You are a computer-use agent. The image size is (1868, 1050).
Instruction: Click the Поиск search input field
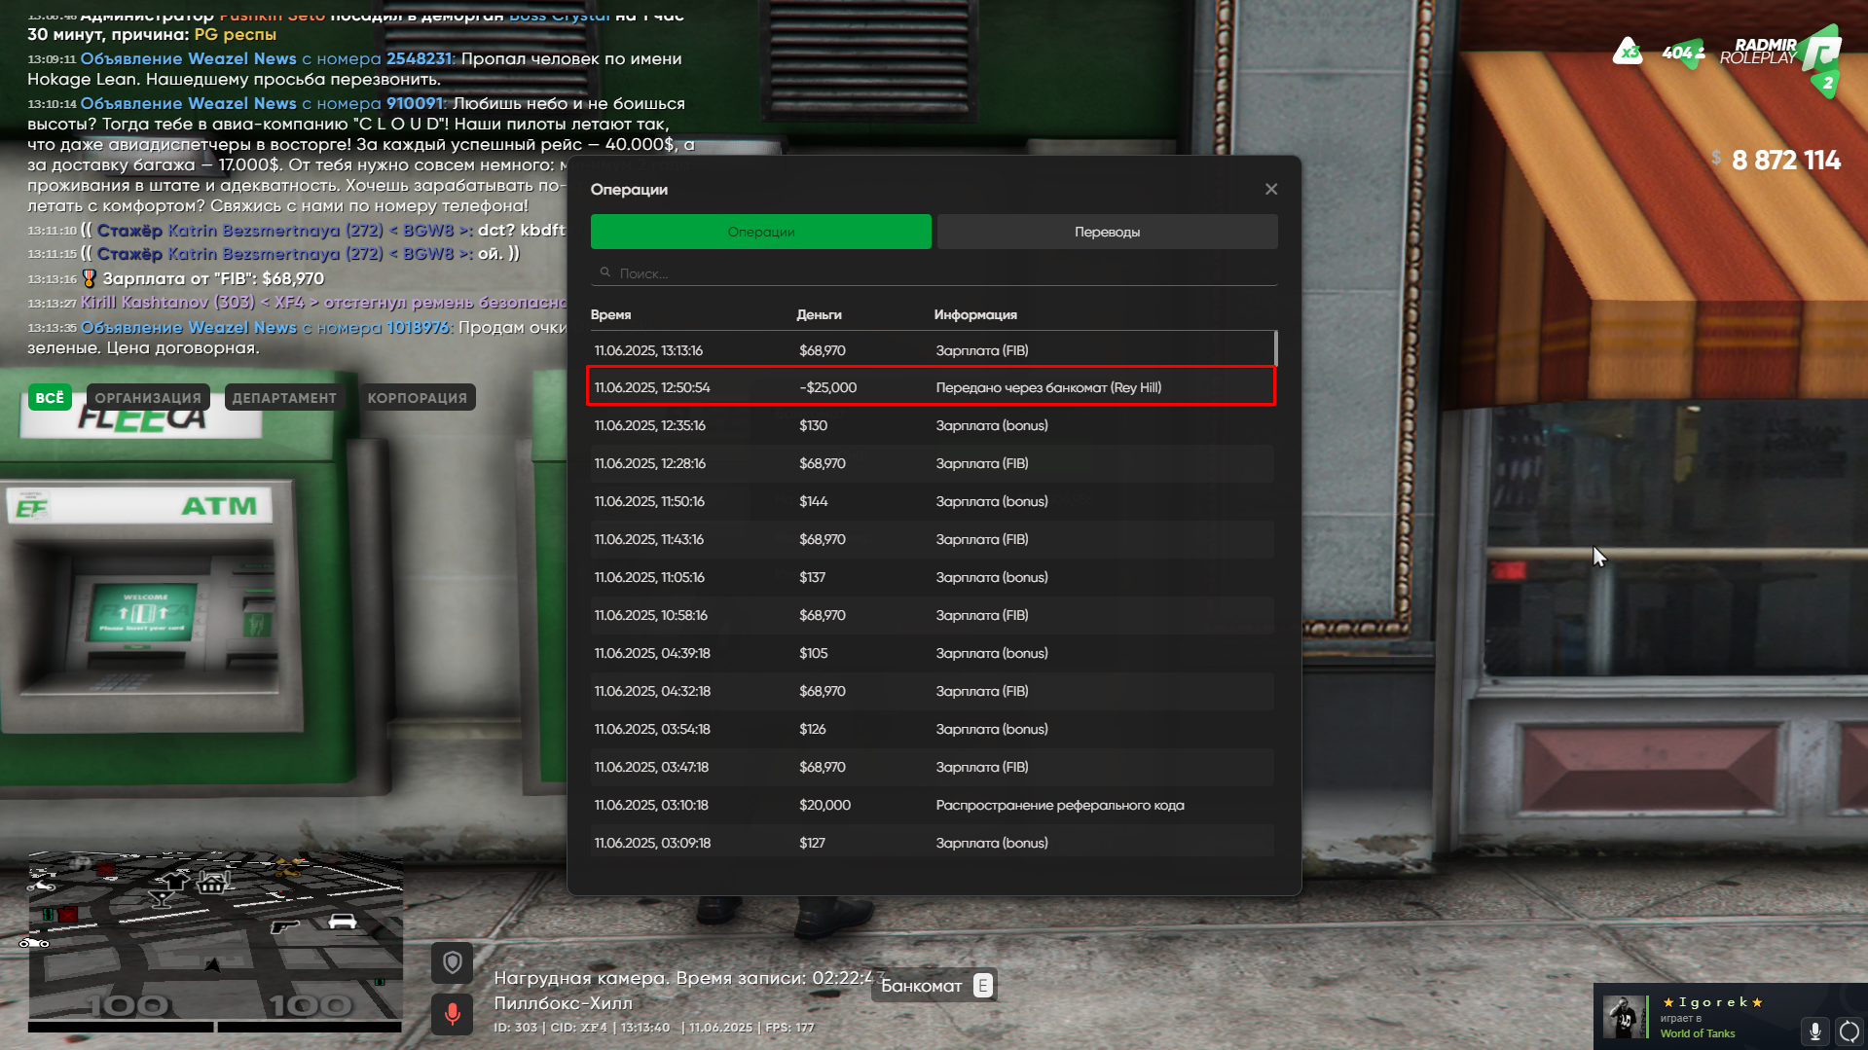[x=934, y=273]
